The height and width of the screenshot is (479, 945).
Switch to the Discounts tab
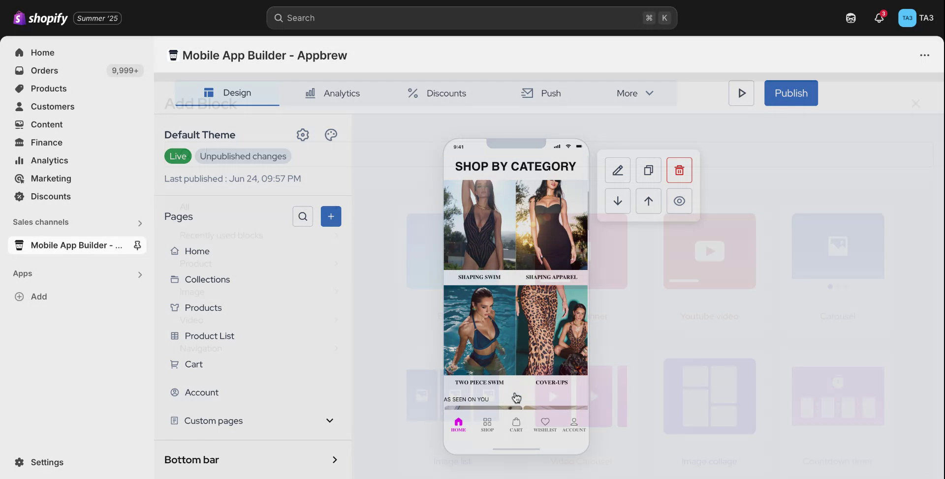(x=437, y=93)
